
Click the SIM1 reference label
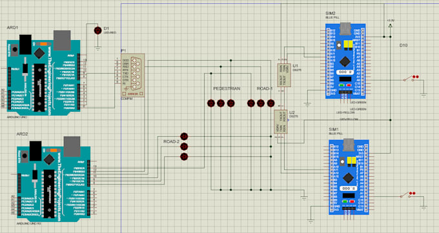(334, 129)
